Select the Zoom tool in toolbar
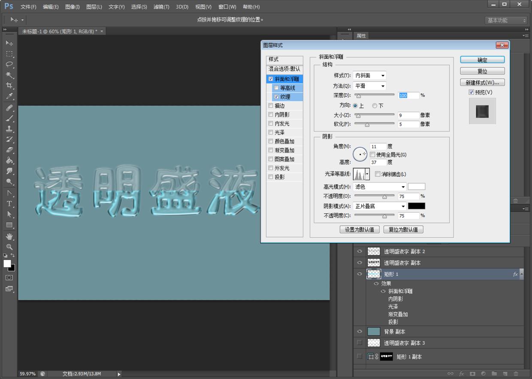This screenshot has width=532, height=379. click(x=9, y=247)
